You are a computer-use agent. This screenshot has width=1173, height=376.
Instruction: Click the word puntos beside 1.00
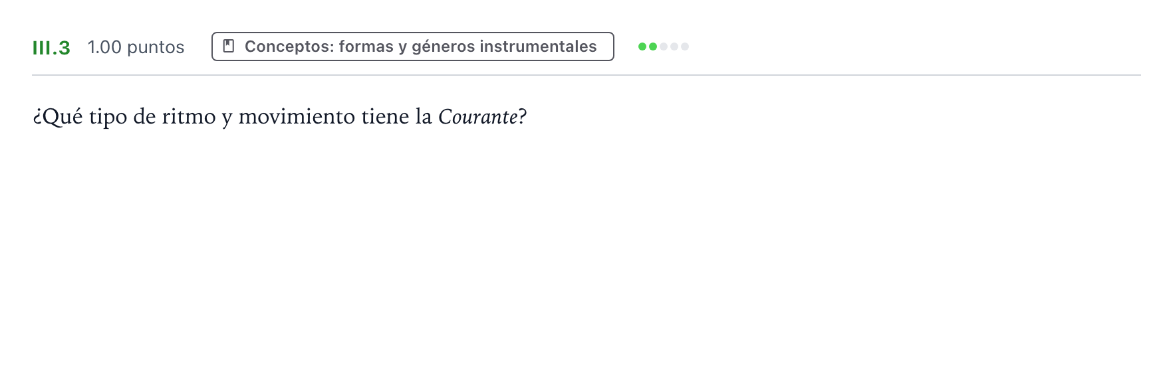[156, 48]
